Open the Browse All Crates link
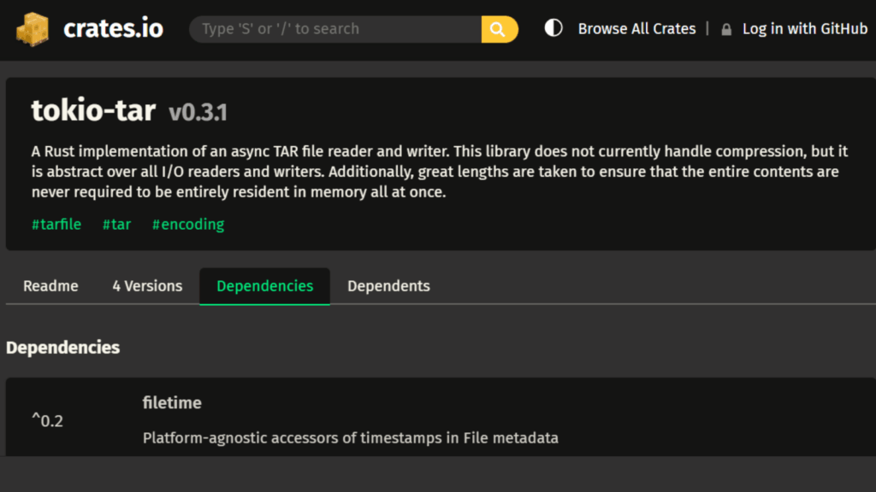Viewport: 876px width, 492px height. 636,29
